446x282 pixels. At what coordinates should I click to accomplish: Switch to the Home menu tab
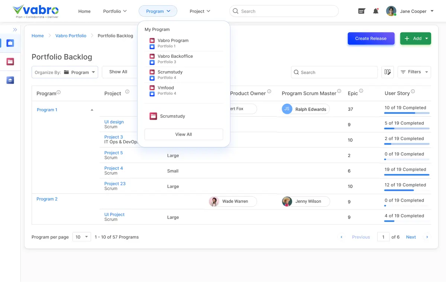[84, 11]
